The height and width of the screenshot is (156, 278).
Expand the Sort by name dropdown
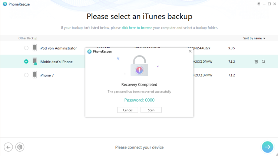point(254,38)
